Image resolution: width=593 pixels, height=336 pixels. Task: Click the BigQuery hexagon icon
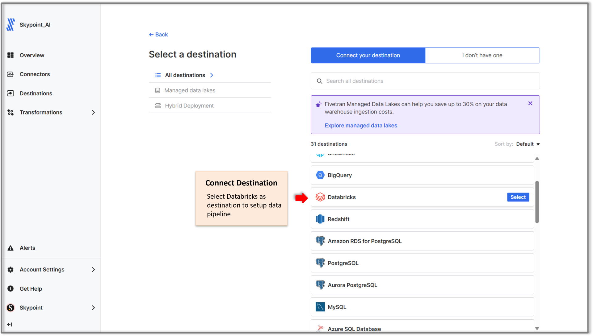[x=320, y=175]
